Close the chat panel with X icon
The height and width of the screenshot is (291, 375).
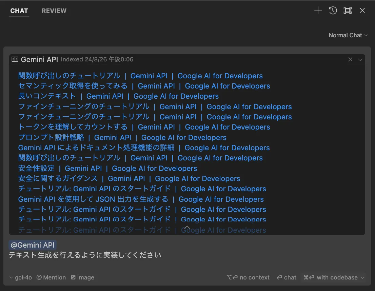[362, 10]
